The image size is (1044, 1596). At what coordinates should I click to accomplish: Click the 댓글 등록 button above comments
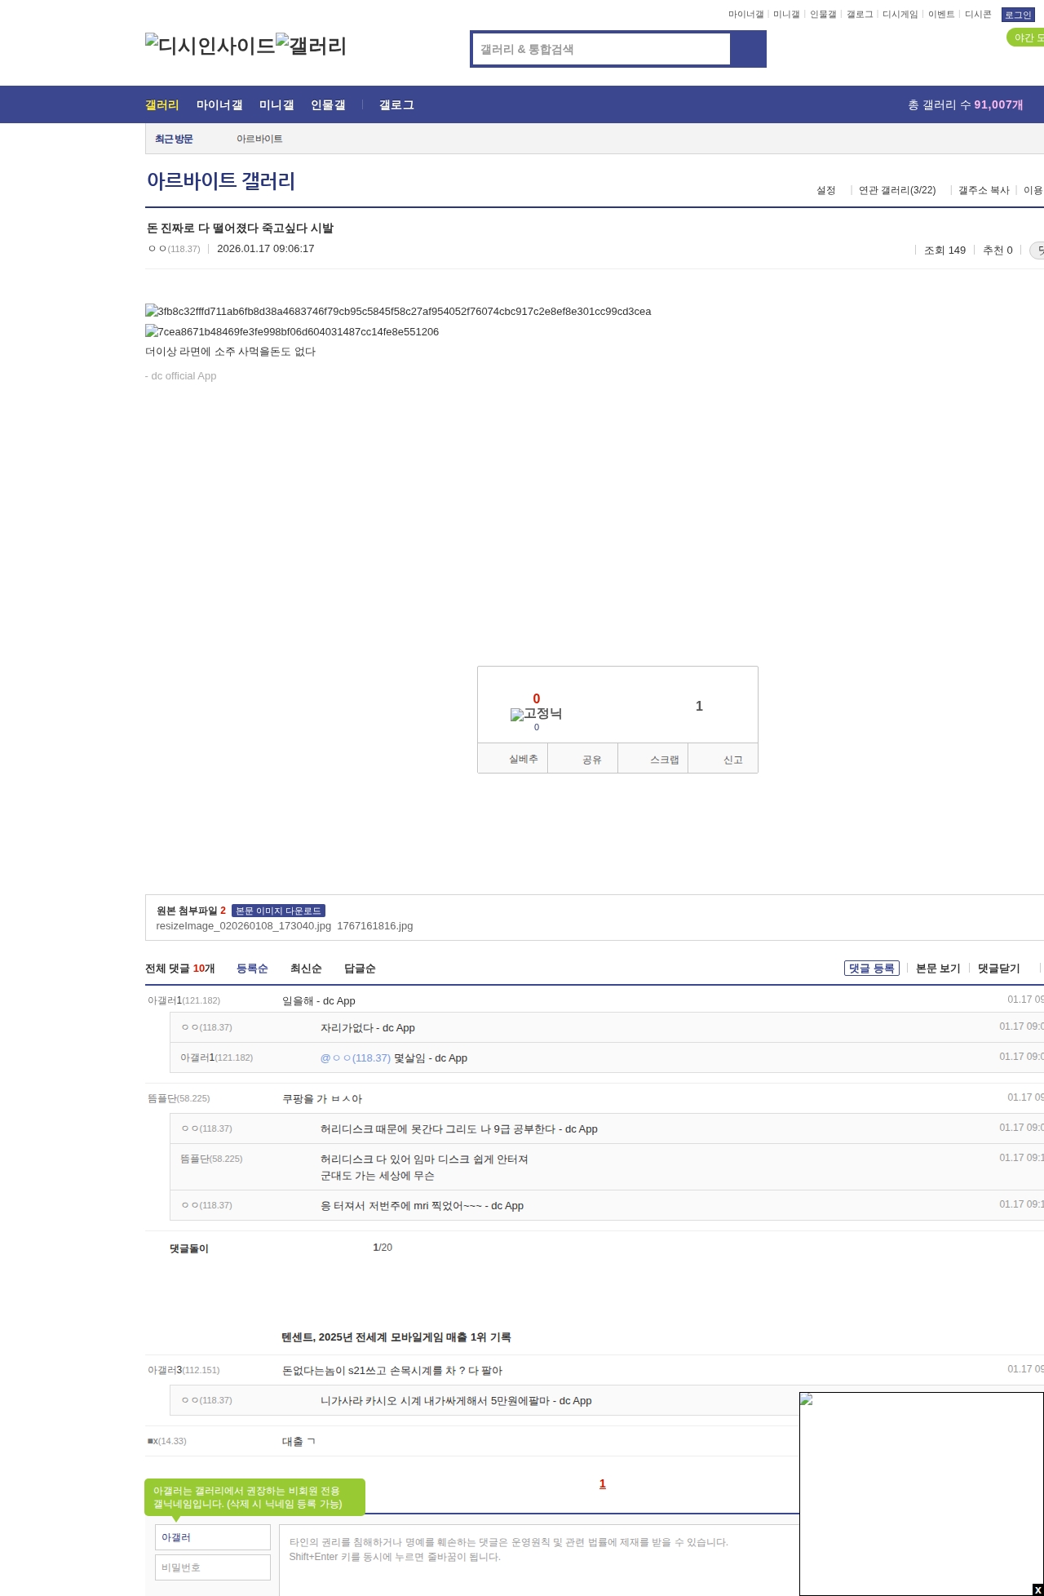coord(872,969)
